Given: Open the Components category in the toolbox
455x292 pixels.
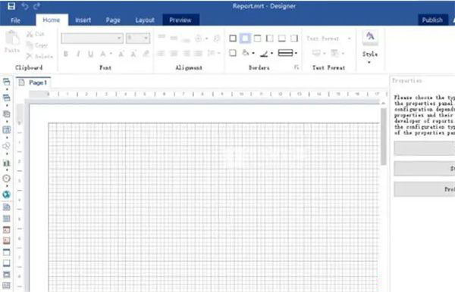Looking at the screenshot, I should click(x=6, y=113).
